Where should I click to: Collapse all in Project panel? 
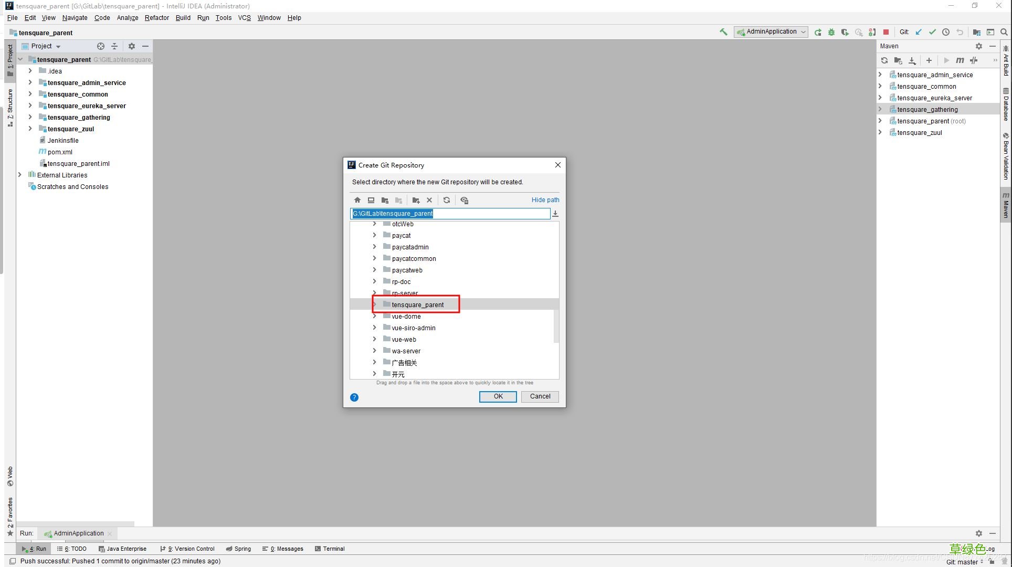[114, 46]
